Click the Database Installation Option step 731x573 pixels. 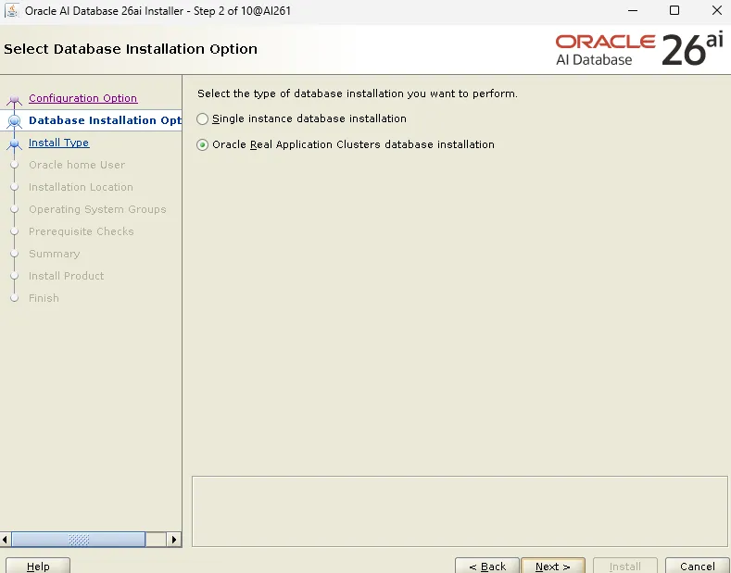coord(105,120)
